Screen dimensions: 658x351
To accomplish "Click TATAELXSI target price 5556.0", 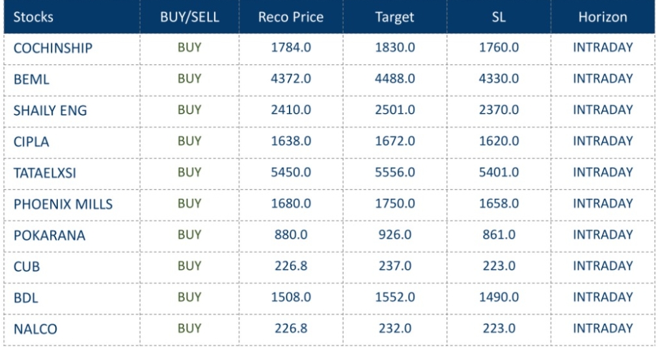I will (x=395, y=172).
